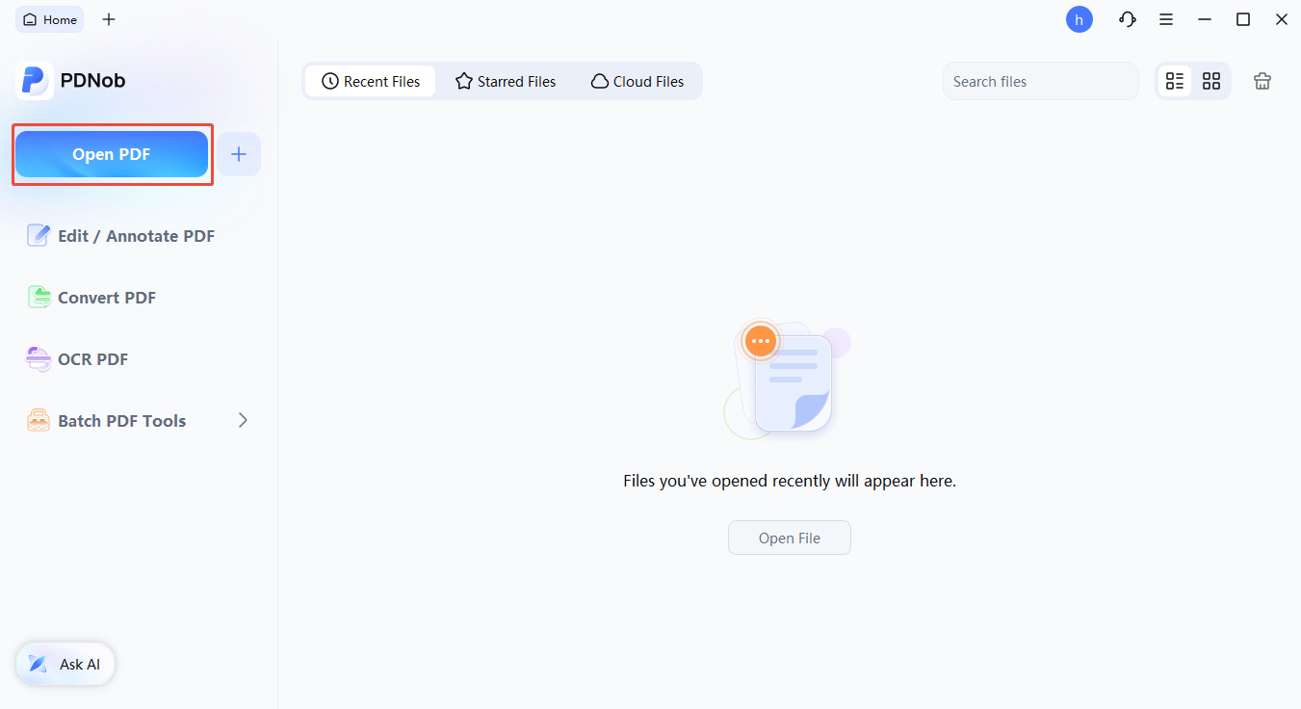
Task: Click the PDNob logo icon
Action: point(35,81)
